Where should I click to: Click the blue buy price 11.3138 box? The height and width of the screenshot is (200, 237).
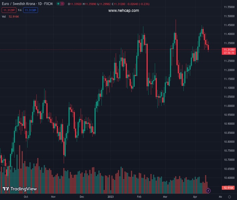pyautogui.click(x=30, y=10)
